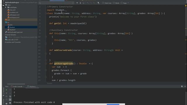The height and width of the screenshot is (105, 187).
Task: Click the Student breadcrumb below the editor
Action: (49, 83)
